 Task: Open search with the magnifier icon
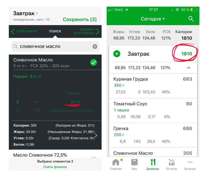tap(191, 19)
